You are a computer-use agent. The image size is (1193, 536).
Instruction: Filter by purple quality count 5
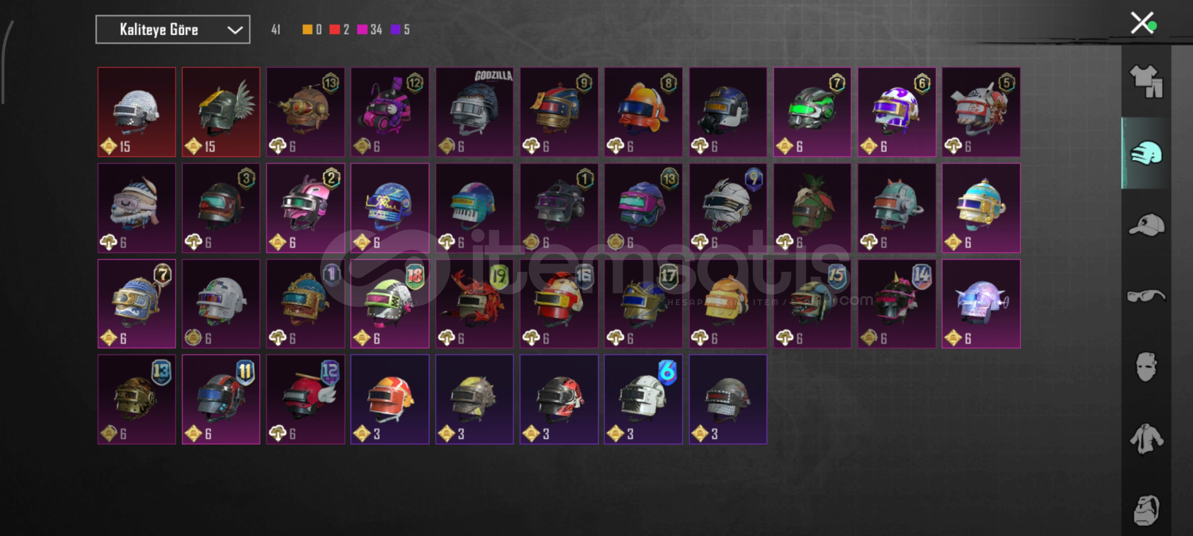pyautogui.click(x=400, y=30)
